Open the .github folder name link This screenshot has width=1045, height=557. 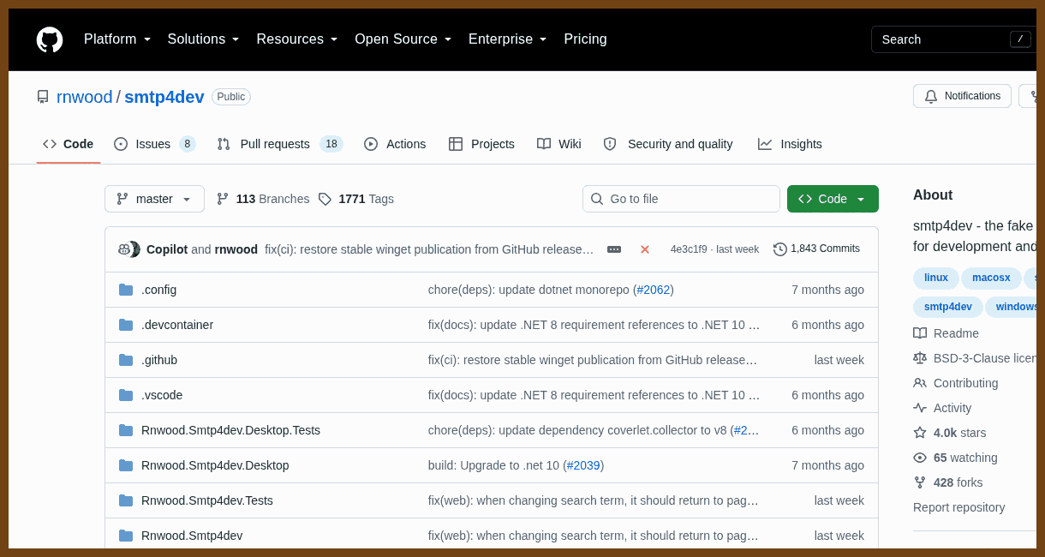tap(159, 360)
